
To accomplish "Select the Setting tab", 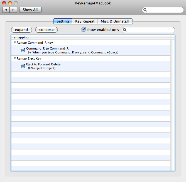I will click(63, 21).
